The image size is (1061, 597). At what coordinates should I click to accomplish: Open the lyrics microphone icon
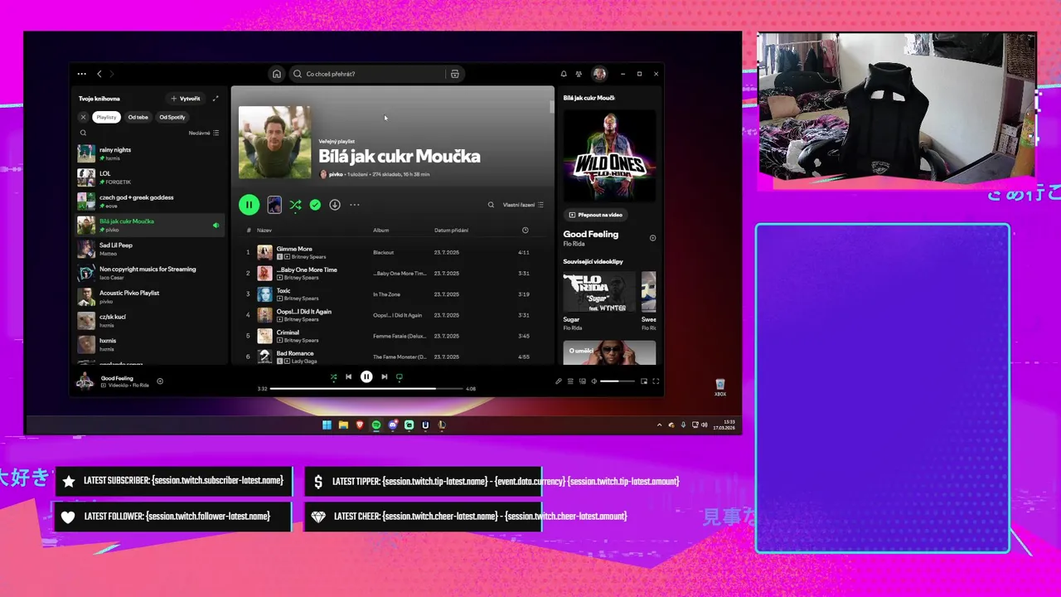(558, 381)
